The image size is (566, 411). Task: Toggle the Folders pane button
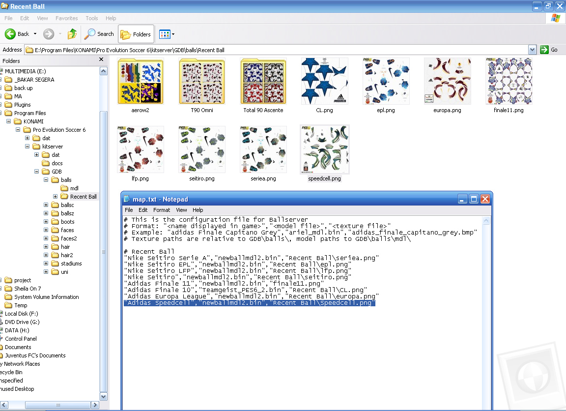coord(136,34)
